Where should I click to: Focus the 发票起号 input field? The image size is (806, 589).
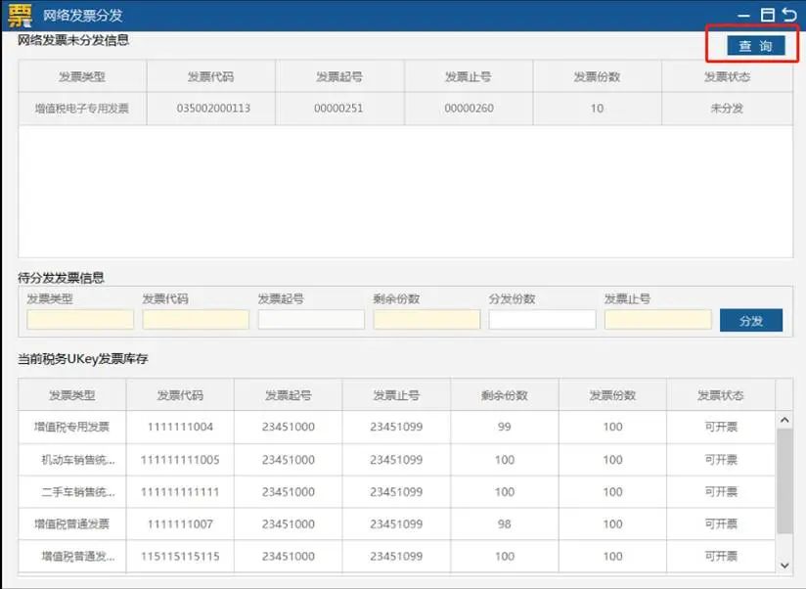pos(311,319)
